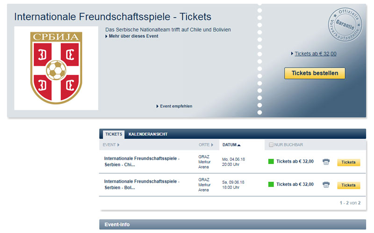Click the green availability square for Serbien - Chi...

tap(271, 161)
